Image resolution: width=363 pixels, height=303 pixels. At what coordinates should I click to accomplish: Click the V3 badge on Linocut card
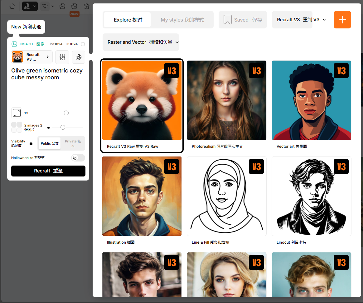[341, 166]
